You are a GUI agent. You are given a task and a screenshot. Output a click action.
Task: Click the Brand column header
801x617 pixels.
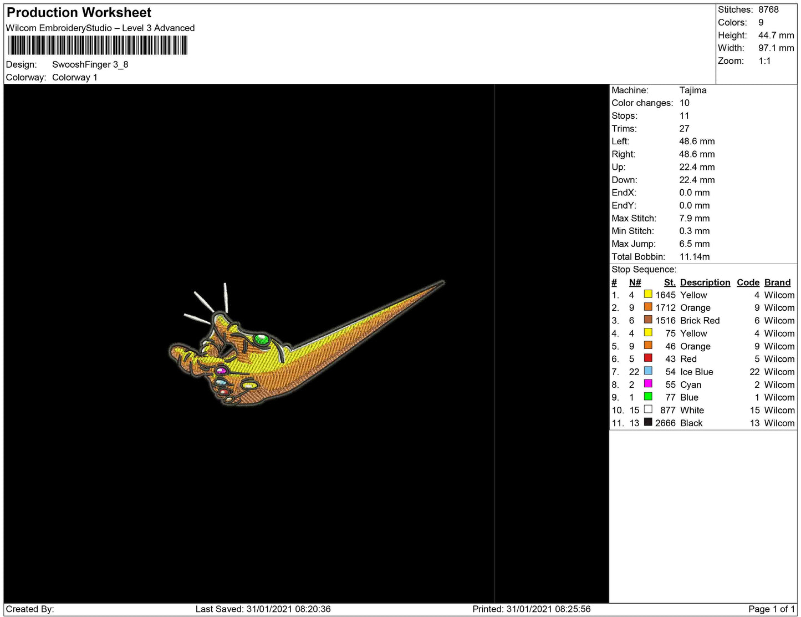pos(777,282)
